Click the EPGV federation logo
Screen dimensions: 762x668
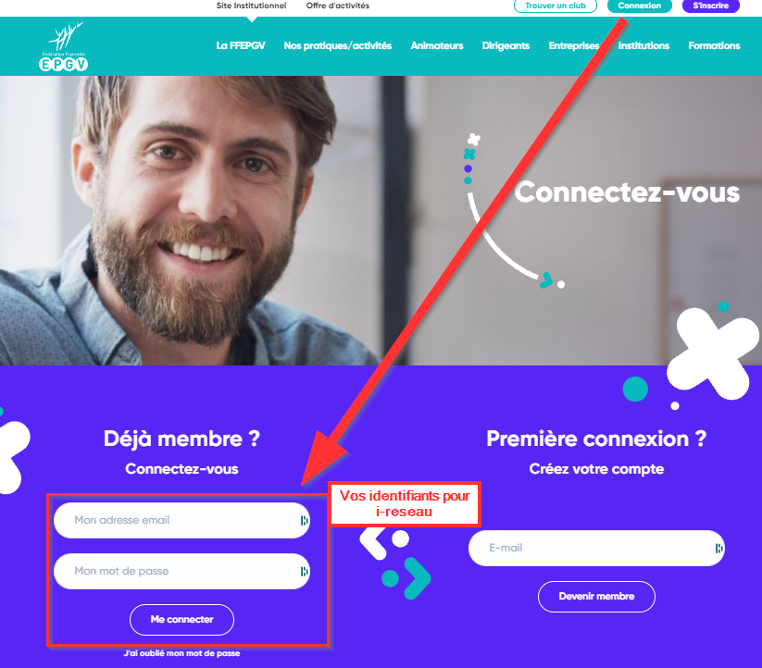[x=64, y=46]
